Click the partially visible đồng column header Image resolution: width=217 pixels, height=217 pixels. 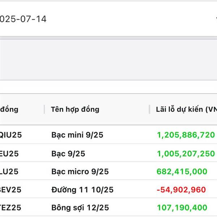(x=9, y=109)
